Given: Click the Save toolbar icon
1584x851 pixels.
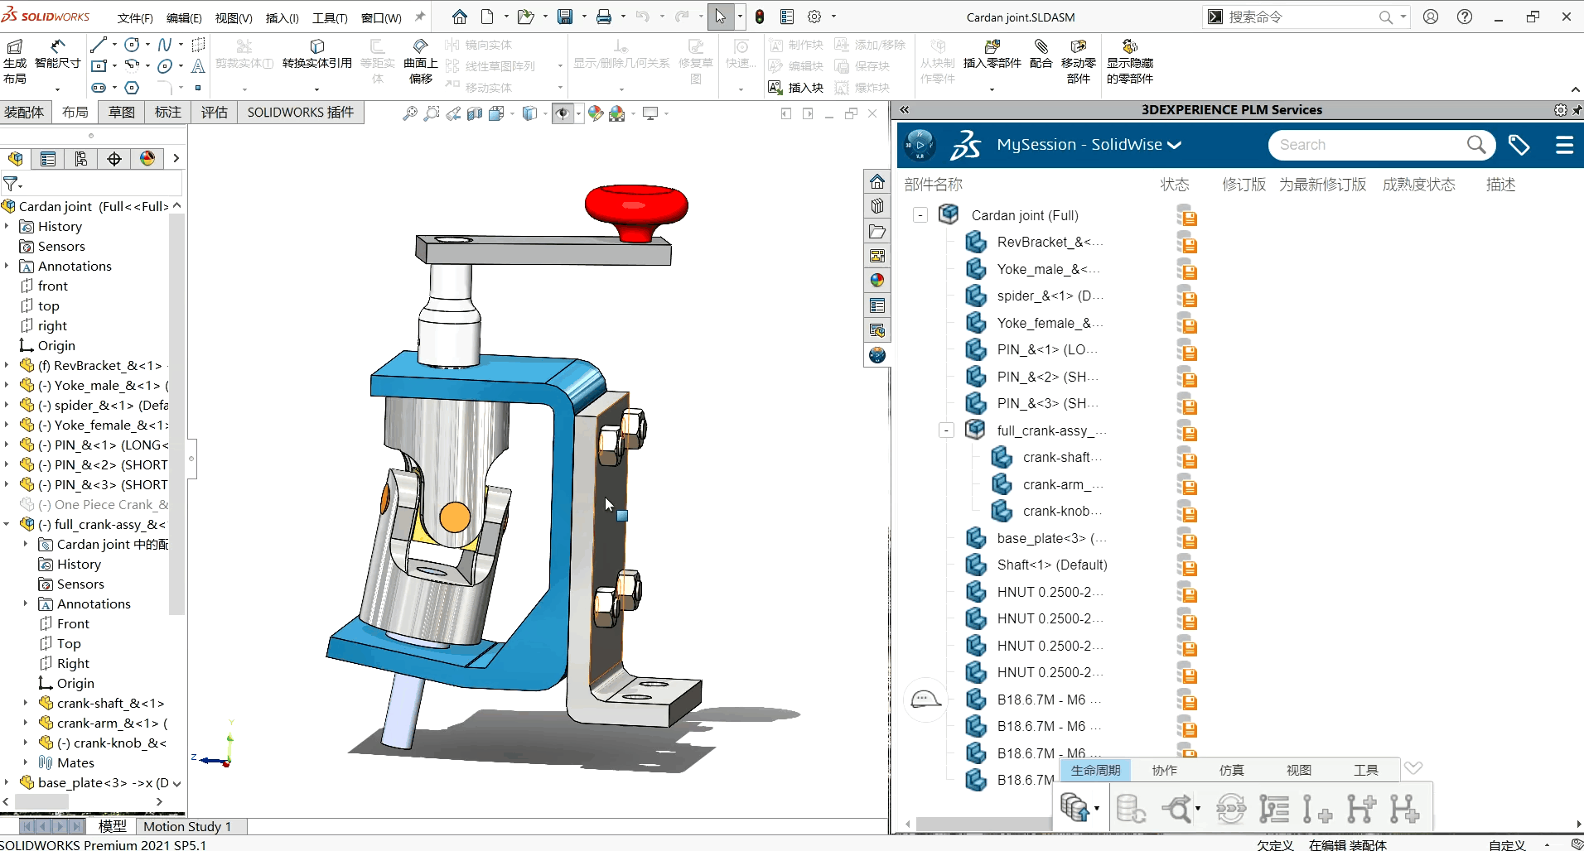Looking at the screenshot, I should pyautogui.click(x=565, y=17).
